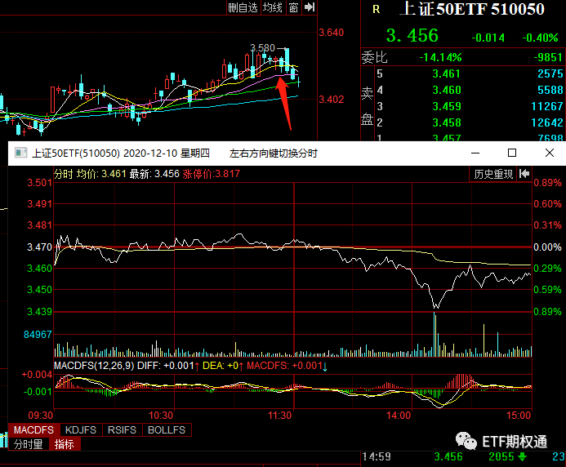Switch to the MACDFS indicator tab
The height and width of the screenshot is (467, 566).
33,429
